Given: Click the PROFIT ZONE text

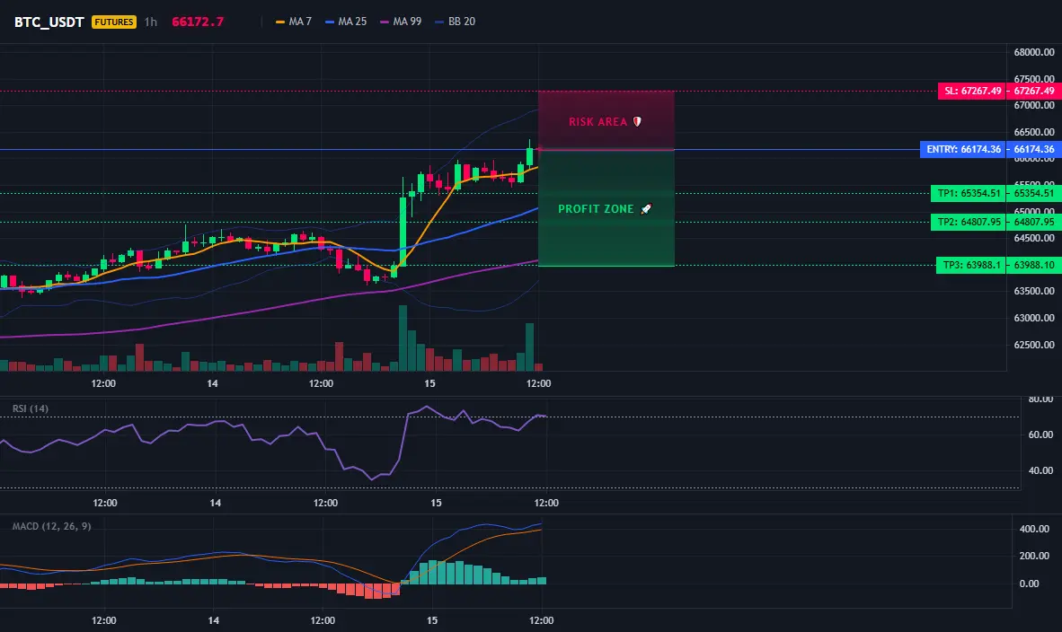Looking at the screenshot, I should 596,209.
